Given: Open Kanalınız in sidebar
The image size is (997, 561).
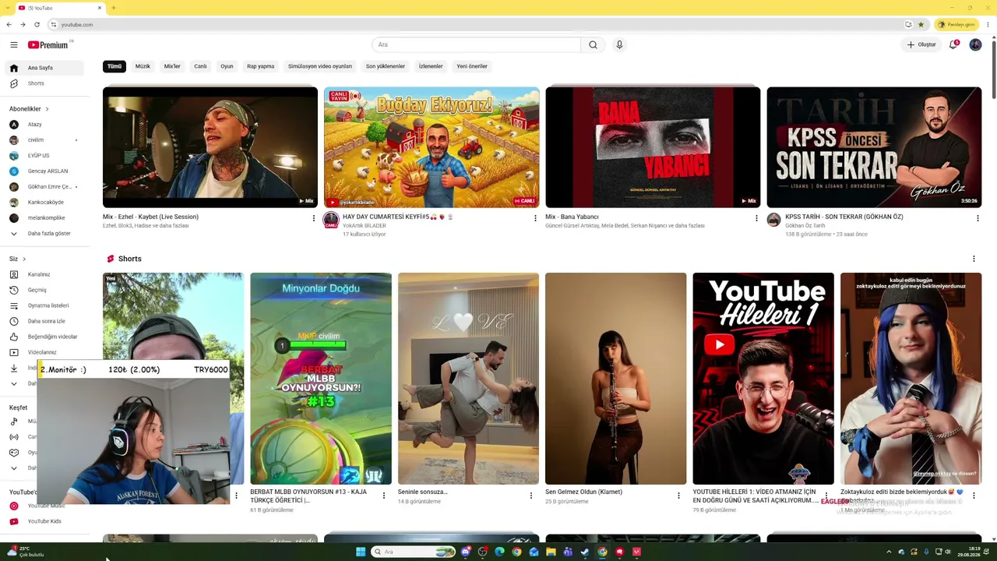Looking at the screenshot, I should click(44, 274).
